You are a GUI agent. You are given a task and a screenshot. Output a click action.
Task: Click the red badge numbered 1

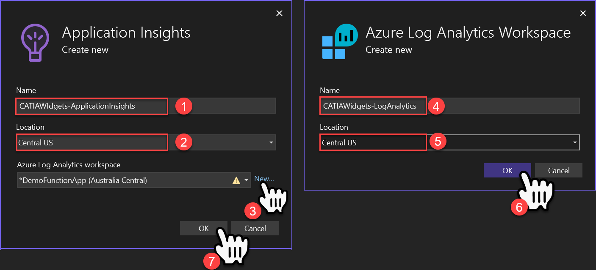pyautogui.click(x=185, y=106)
